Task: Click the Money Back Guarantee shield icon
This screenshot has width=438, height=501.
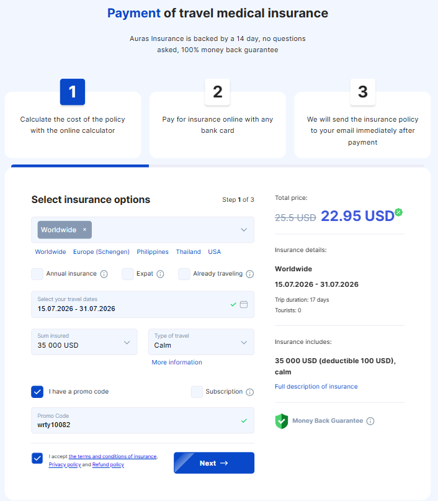Action: coord(281,420)
